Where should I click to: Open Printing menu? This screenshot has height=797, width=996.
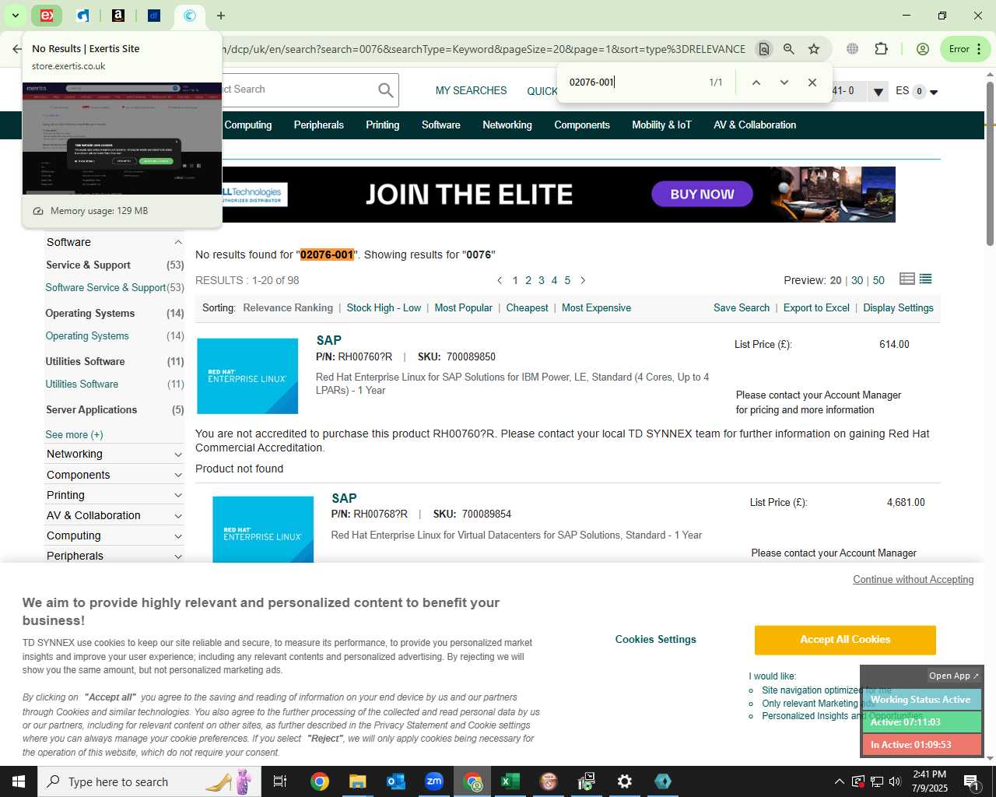(x=383, y=125)
